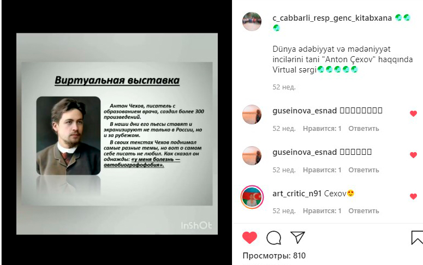Reply to the art_critic_n91 comment
The height and width of the screenshot is (265, 423).
[x=364, y=211]
